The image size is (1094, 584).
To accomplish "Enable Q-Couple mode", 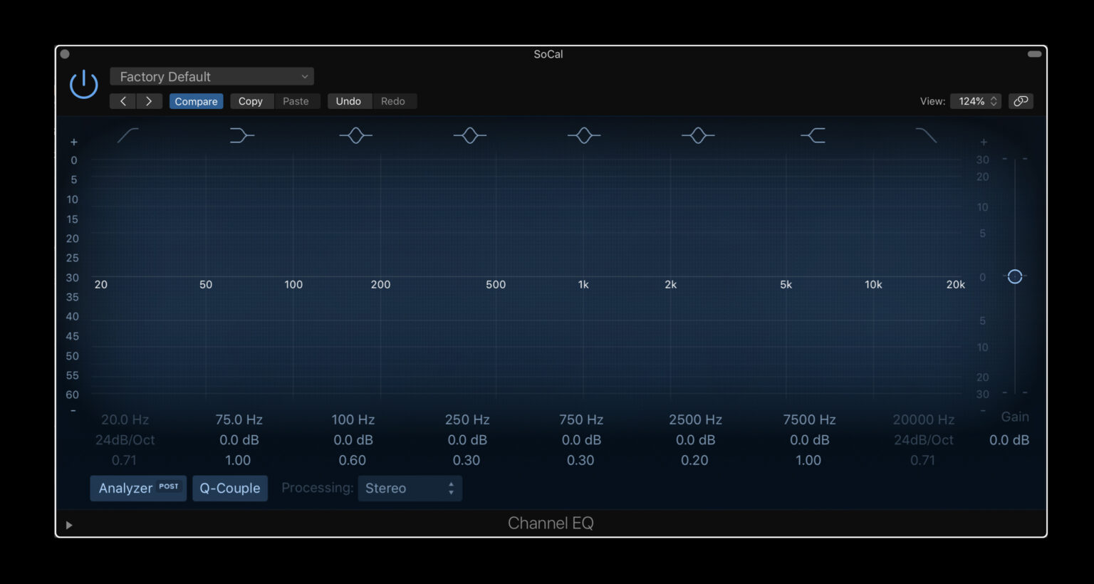I will pos(230,488).
